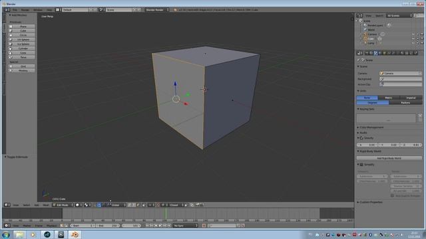426x239 pixels.
Task: Toggle the Gravity checkbox
Action: [361, 138]
